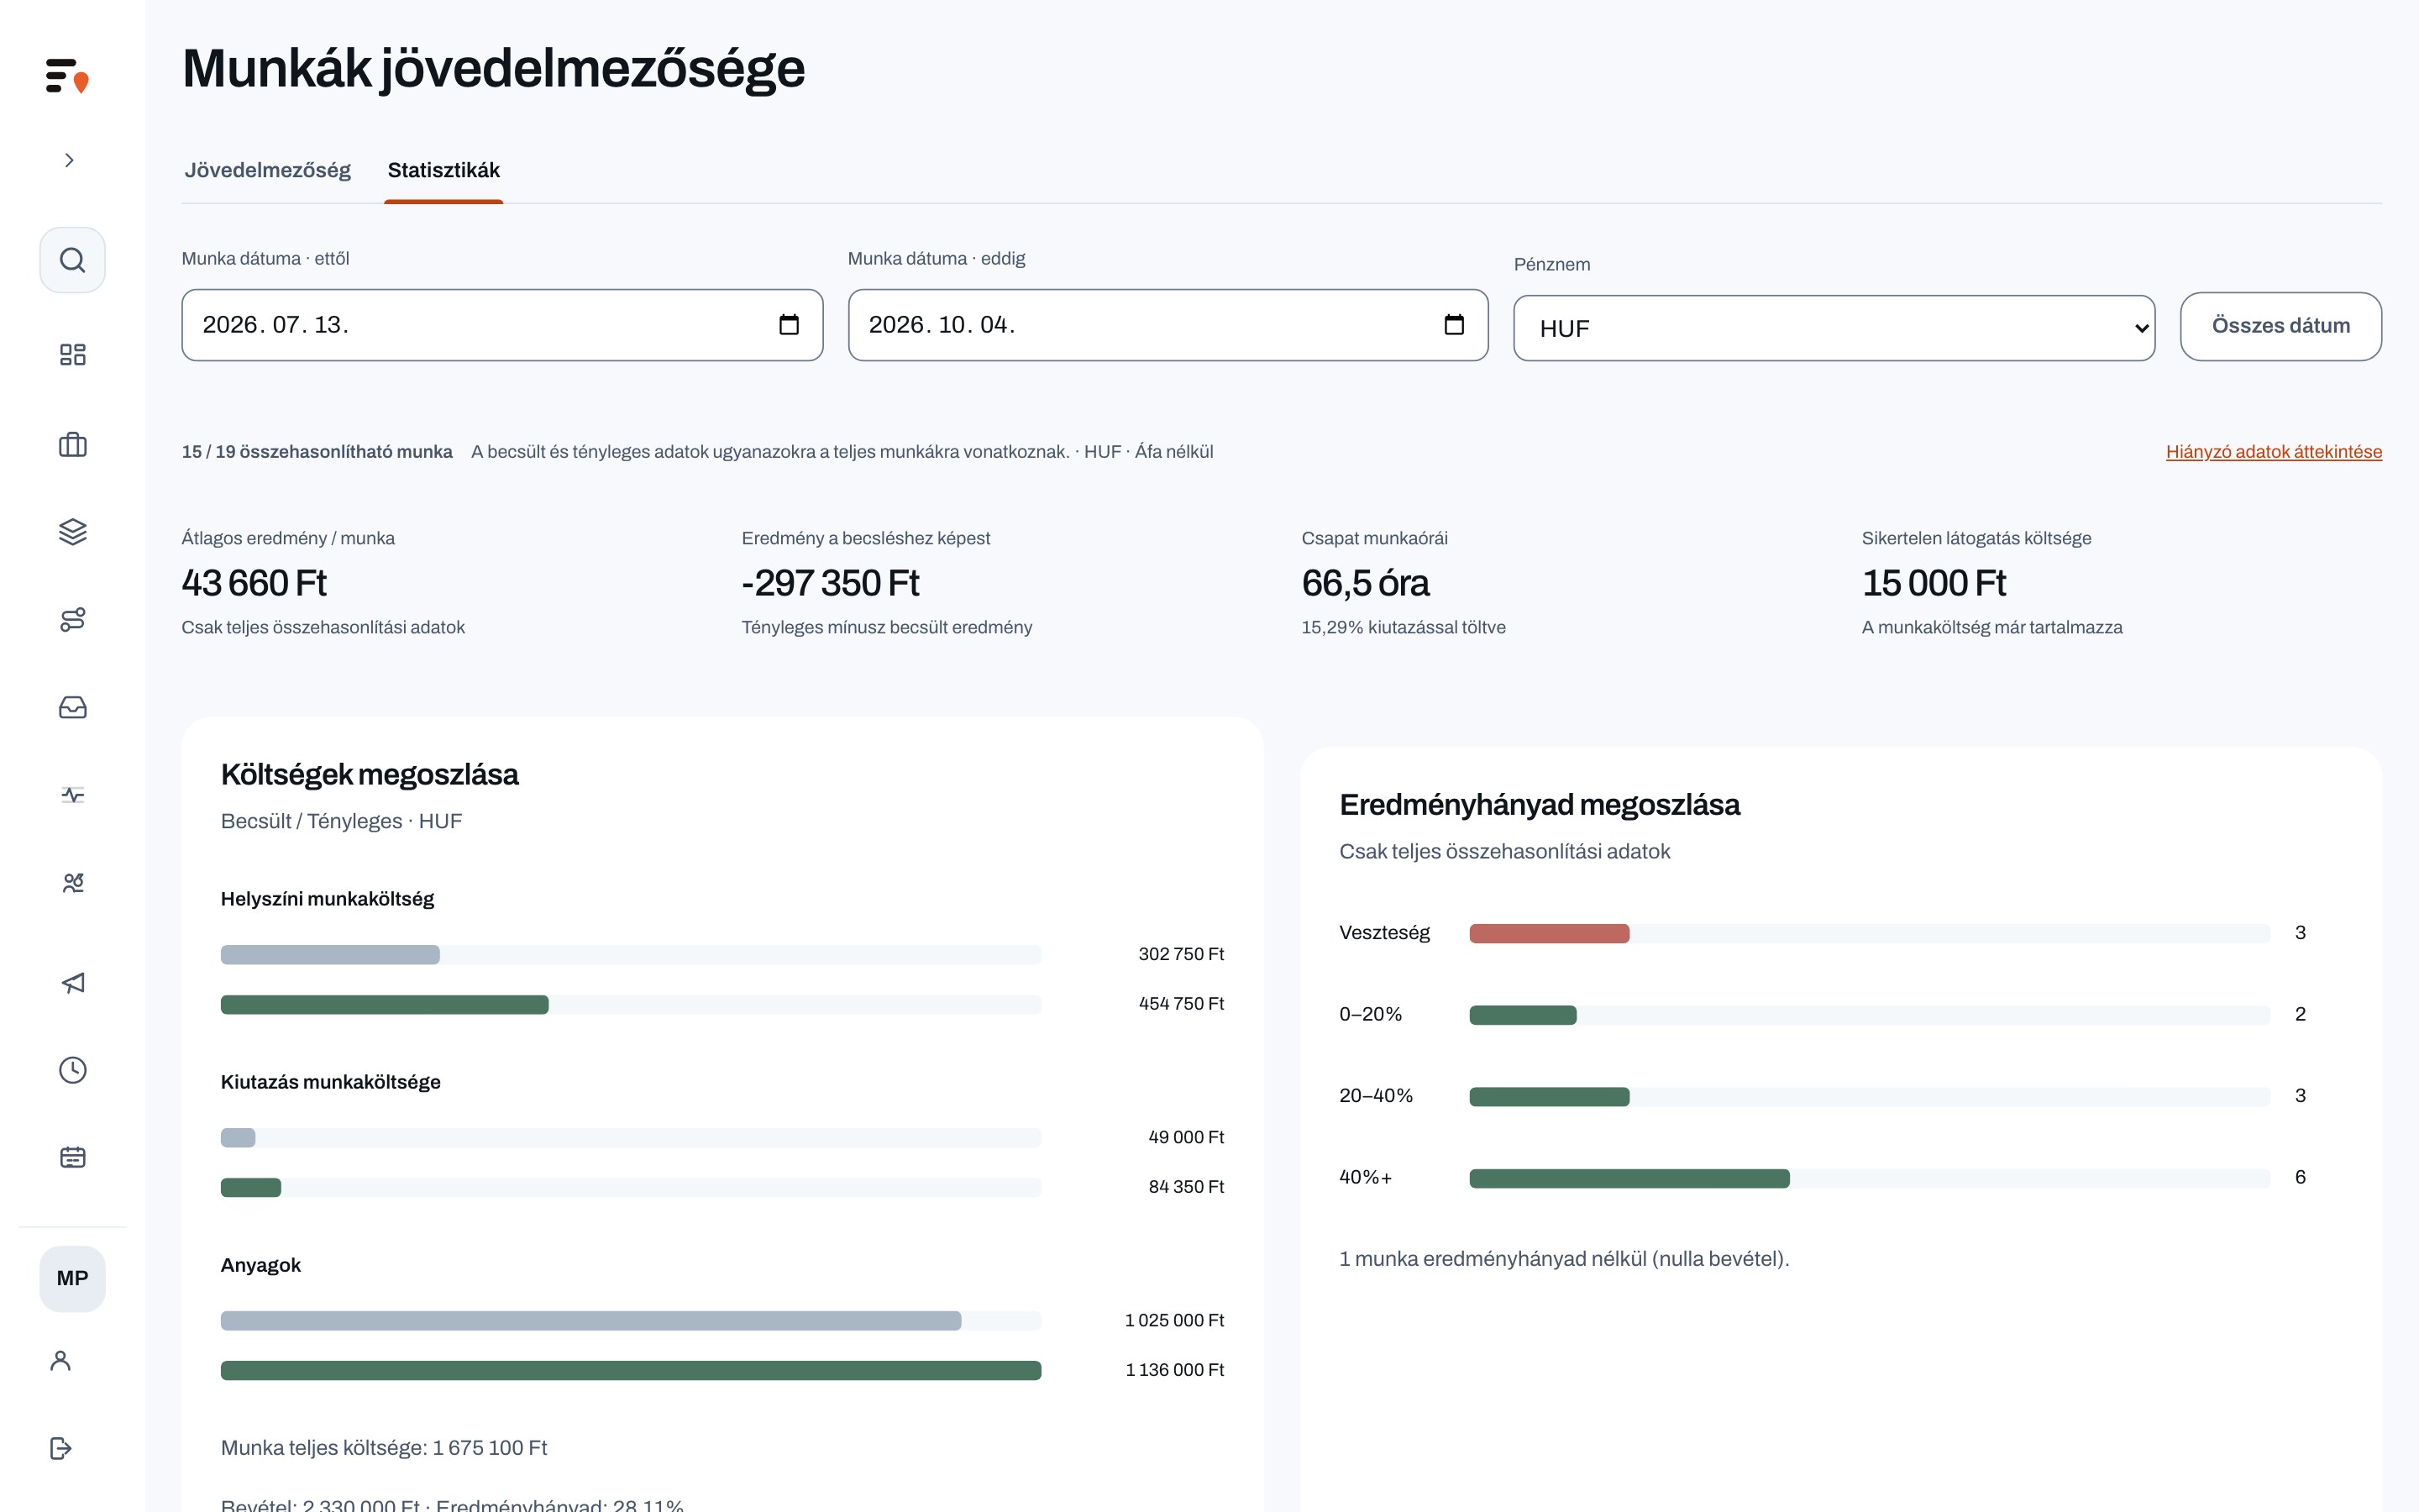
Task: Open Hiányzó adatok áttekintése link
Action: pos(2274,452)
